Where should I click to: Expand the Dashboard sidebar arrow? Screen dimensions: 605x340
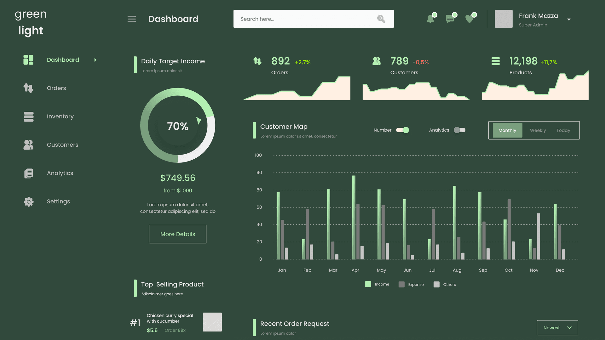(x=95, y=59)
